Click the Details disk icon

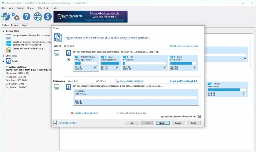coord(8,61)
